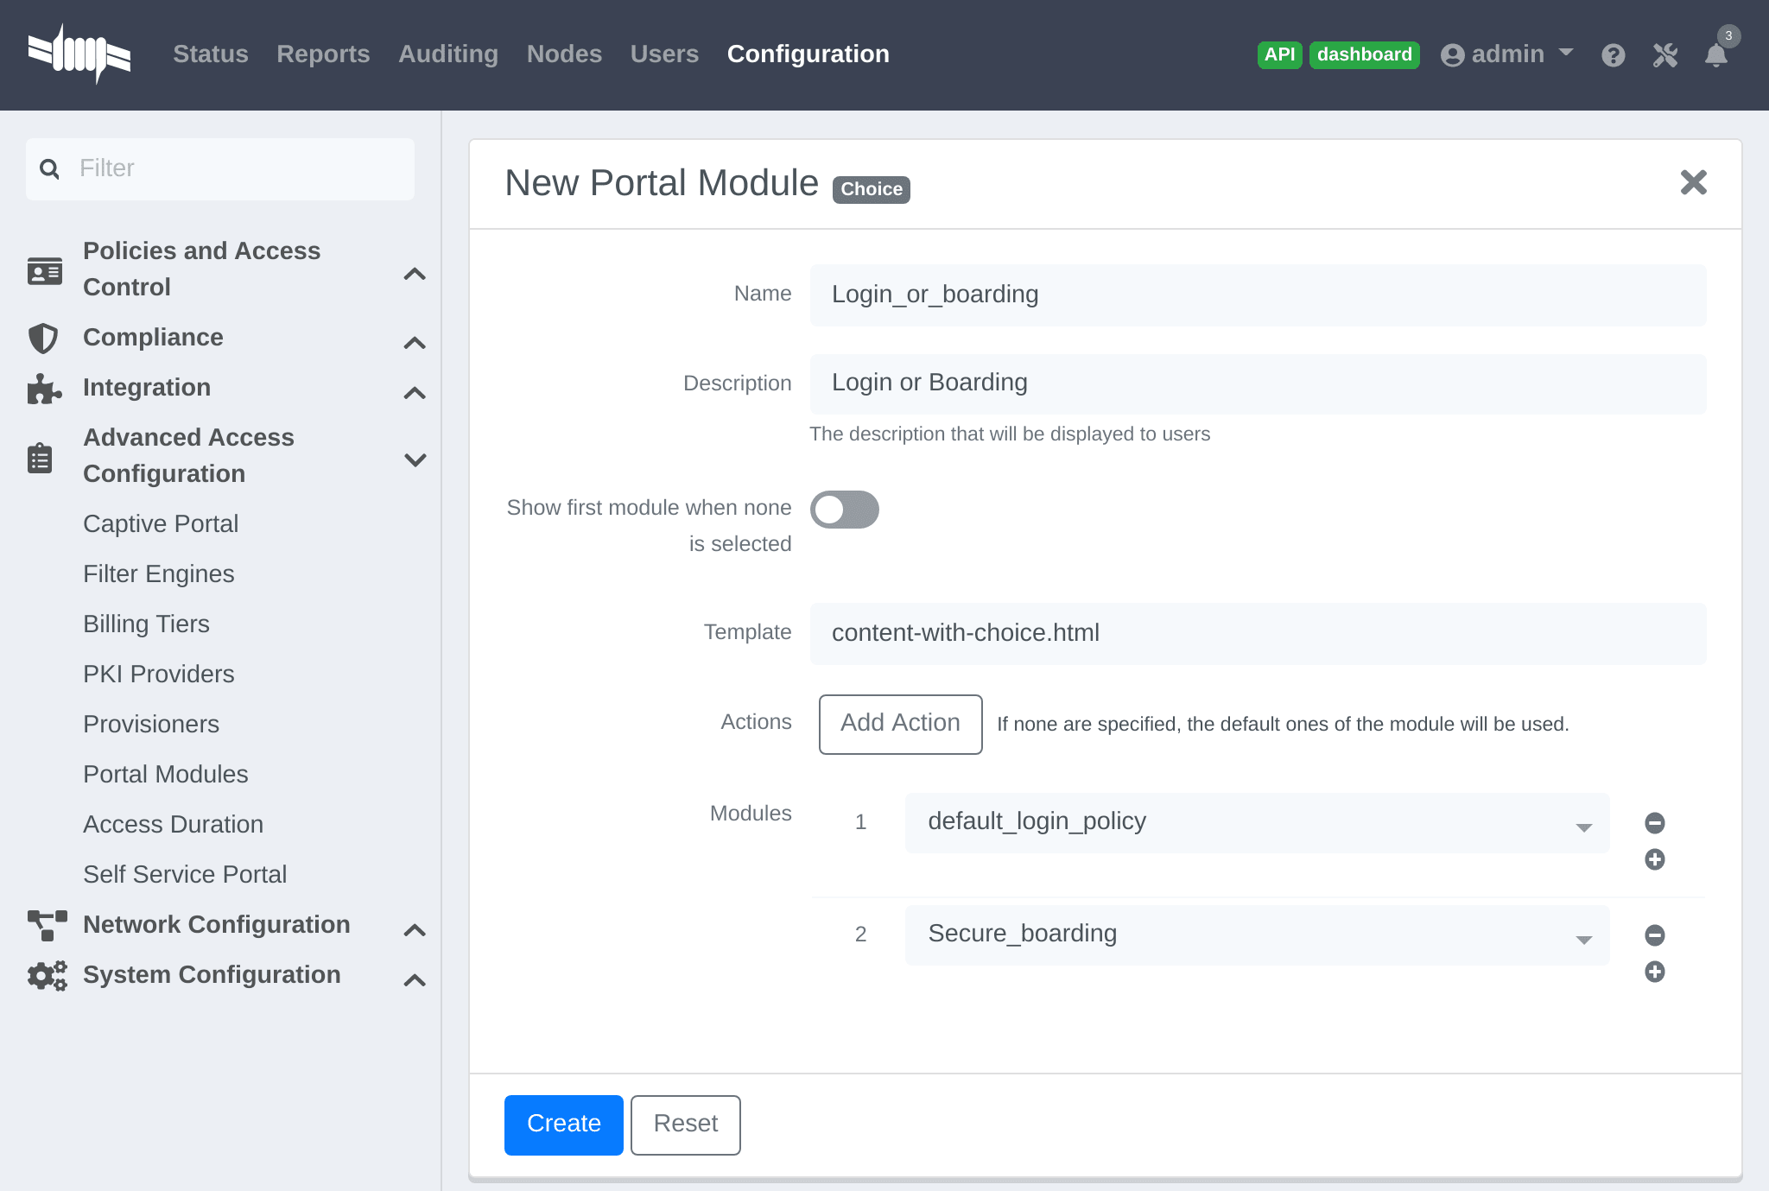The height and width of the screenshot is (1191, 1769).
Task: Click plus icon beside default_login_policy
Action: pyautogui.click(x=1654, y=859)
